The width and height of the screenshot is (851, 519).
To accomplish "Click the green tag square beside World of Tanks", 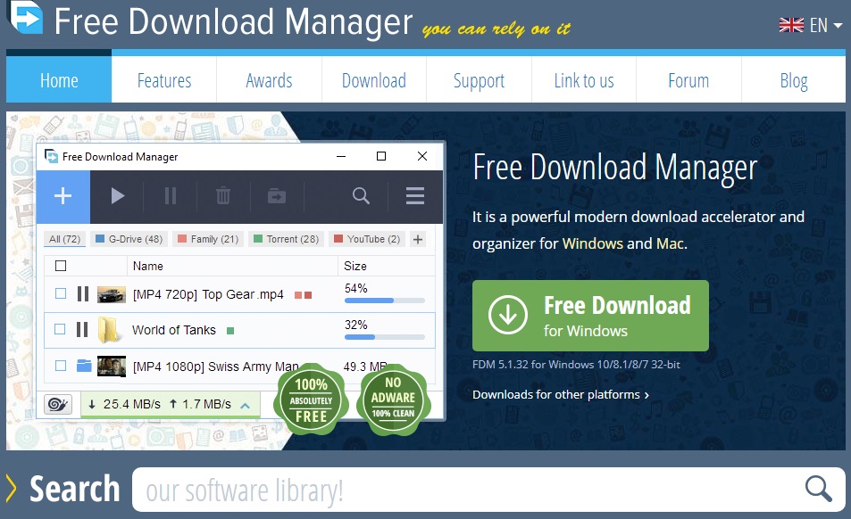I will point(230,331).
